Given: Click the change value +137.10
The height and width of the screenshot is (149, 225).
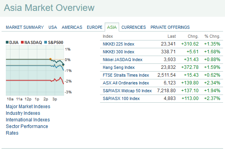Looking at the screenshot, I should 190,91.
